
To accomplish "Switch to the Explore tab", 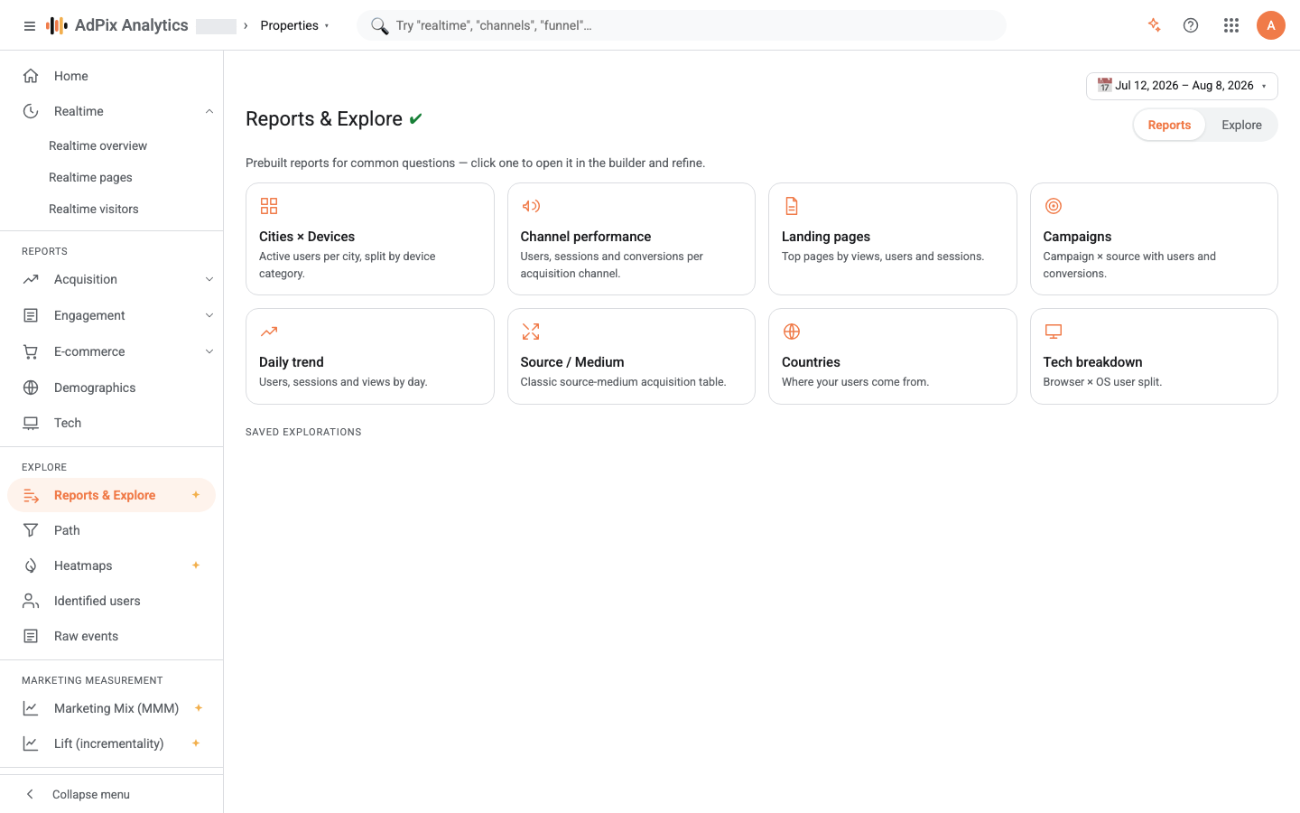I will (1241, 125).
